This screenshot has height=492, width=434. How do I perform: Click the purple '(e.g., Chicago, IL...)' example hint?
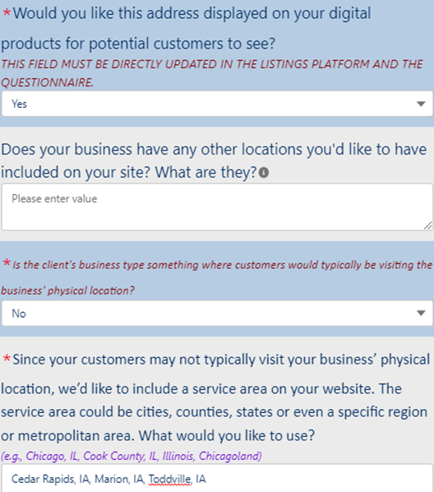(131, 456)
